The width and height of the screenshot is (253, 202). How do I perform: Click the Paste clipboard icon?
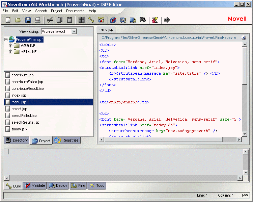tap(69, 20)
